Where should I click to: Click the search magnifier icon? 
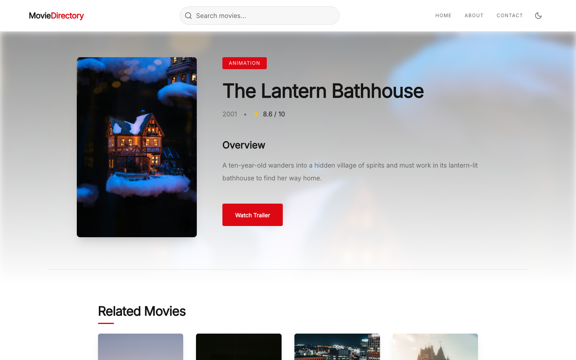click(x=188, y=16)
